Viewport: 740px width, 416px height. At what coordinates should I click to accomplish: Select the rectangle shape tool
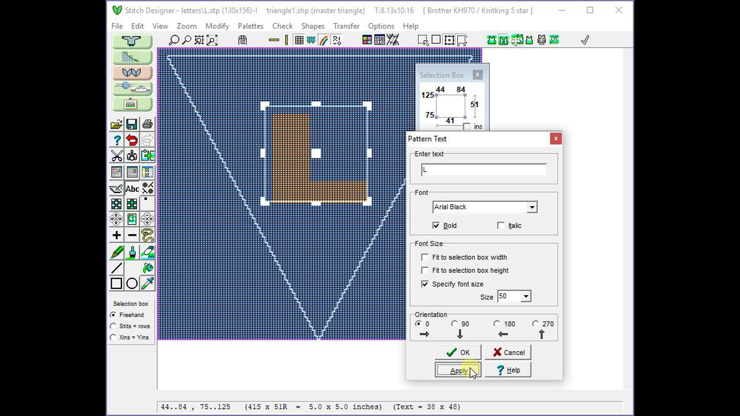point(116,284)
